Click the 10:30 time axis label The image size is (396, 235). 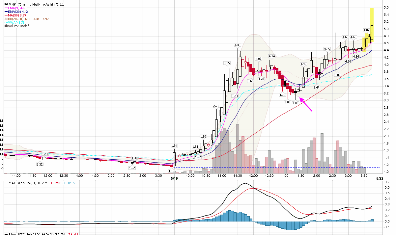(x=206, y=176)
